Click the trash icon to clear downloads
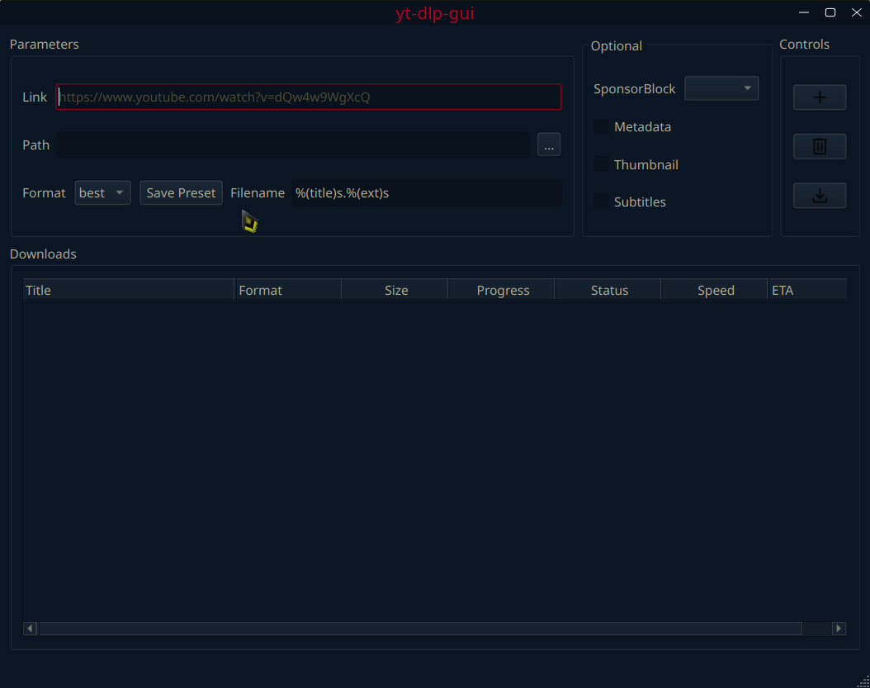 coord(820,147)
